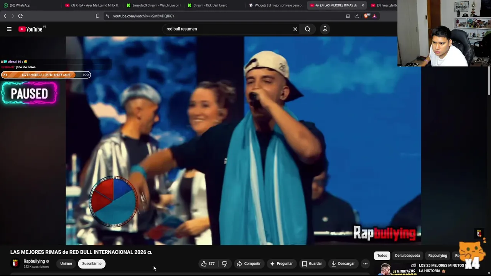Open the Compartir share dialog
The width and height of the screenshot is (491, 276).
[249, 264]
